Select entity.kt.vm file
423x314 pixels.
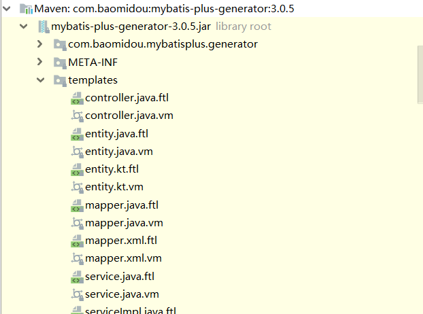click(x=114, y=188)
